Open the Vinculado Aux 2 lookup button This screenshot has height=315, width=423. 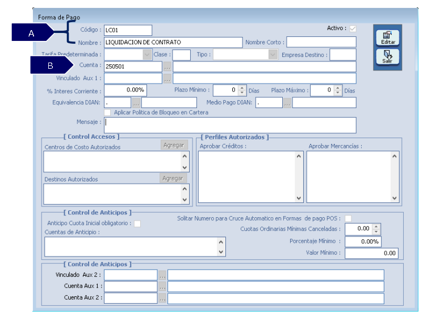(x=162, y=275)
